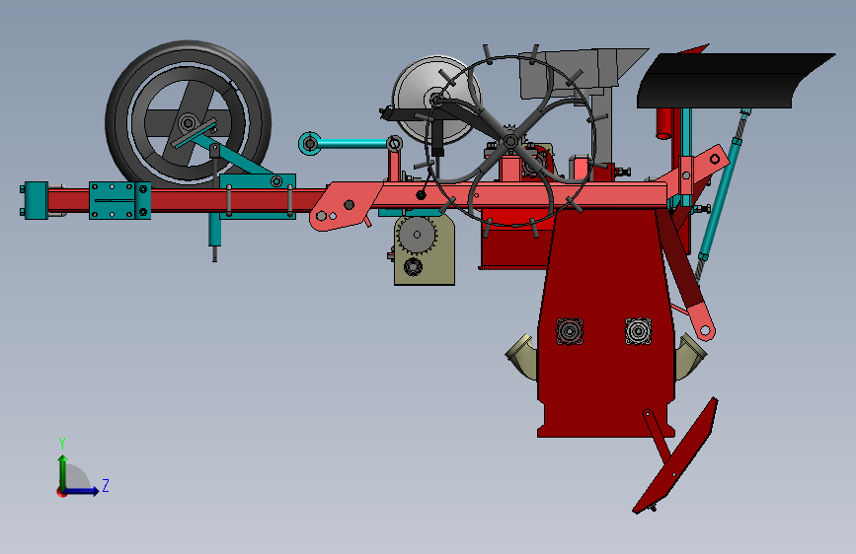Click the left bearing on the red housing
The height and width of the screenshot is (554, 856).
click(570, 331)
